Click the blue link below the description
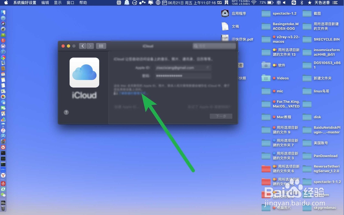 point(133,93)
